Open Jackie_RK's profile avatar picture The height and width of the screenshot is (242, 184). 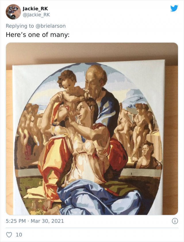13,12
